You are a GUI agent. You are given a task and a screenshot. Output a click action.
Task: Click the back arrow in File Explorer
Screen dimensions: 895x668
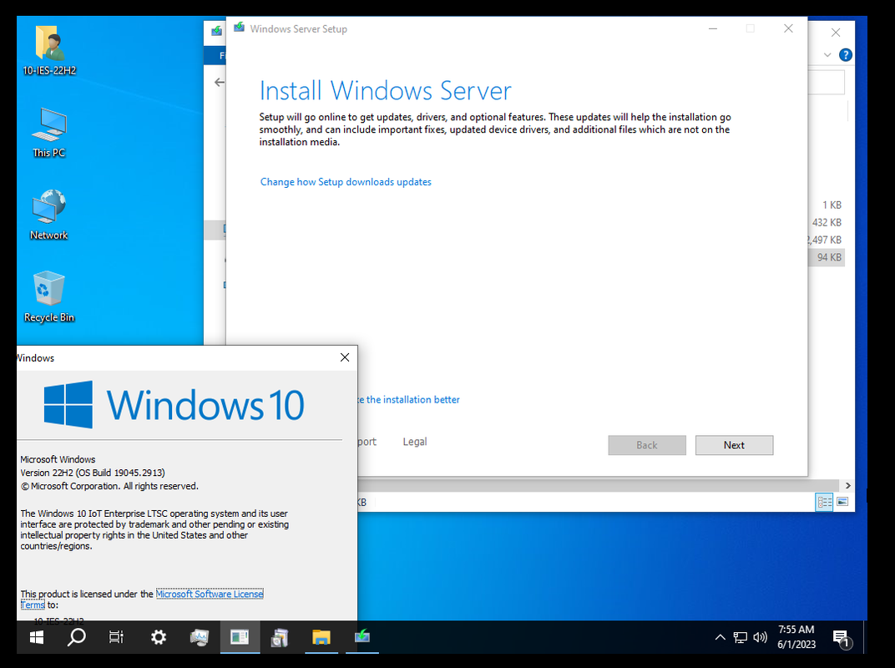220,82
